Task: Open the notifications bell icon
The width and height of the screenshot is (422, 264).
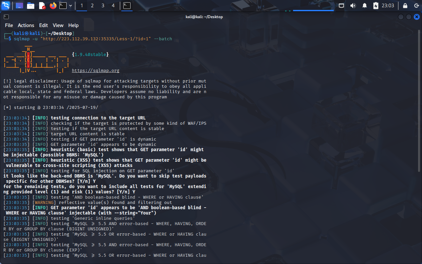Action: tap(365, 6)
